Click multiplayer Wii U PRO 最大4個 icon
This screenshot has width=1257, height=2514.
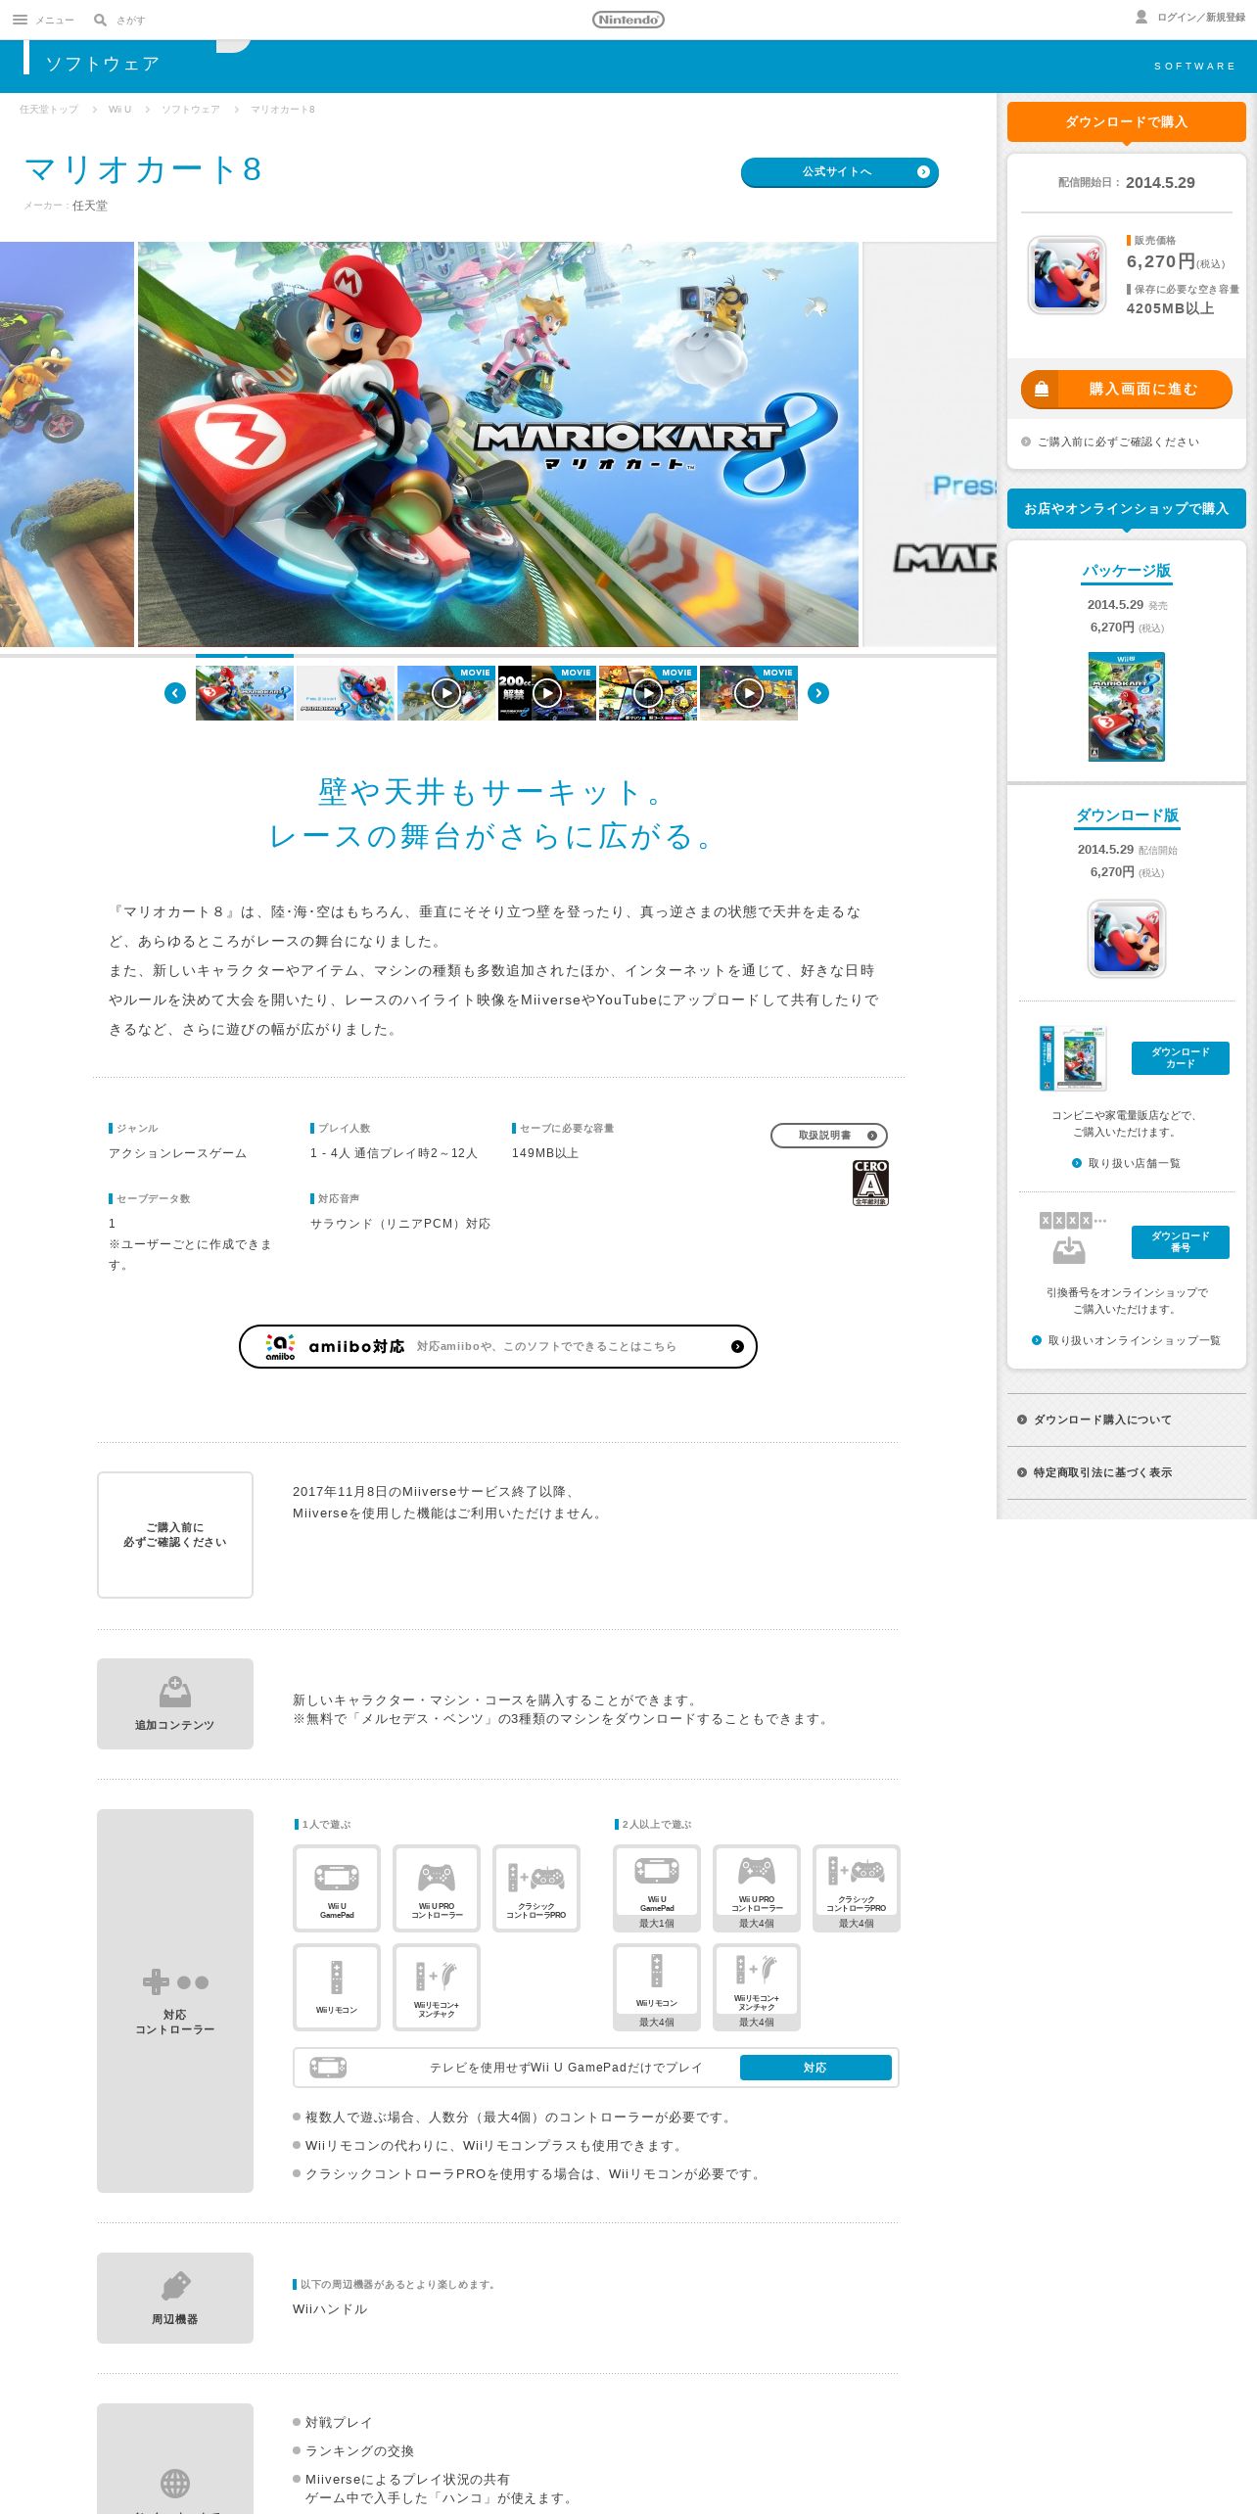(x=757, y=1888)
